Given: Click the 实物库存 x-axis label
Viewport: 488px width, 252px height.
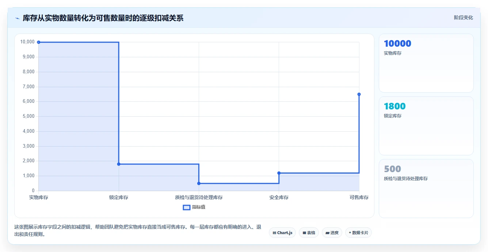Looking at the screenshot, I should [x=39, y=198].
